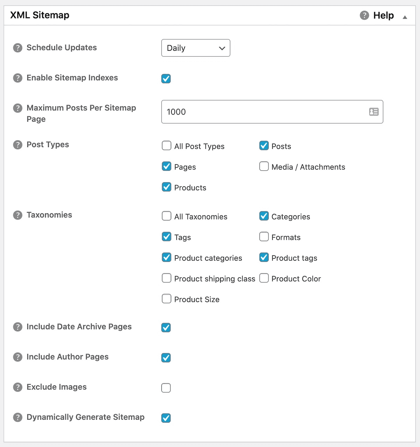Viewport: 420px width, 447px height.
Task: Open the Help link in header
Action: pos(383,15)
